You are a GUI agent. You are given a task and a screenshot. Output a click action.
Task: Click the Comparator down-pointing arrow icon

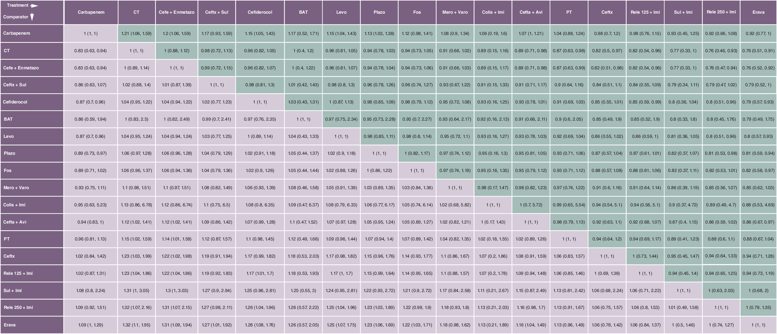[32, 17]
